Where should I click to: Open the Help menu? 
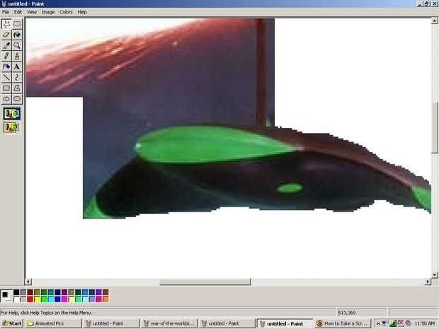coord(82,12)
